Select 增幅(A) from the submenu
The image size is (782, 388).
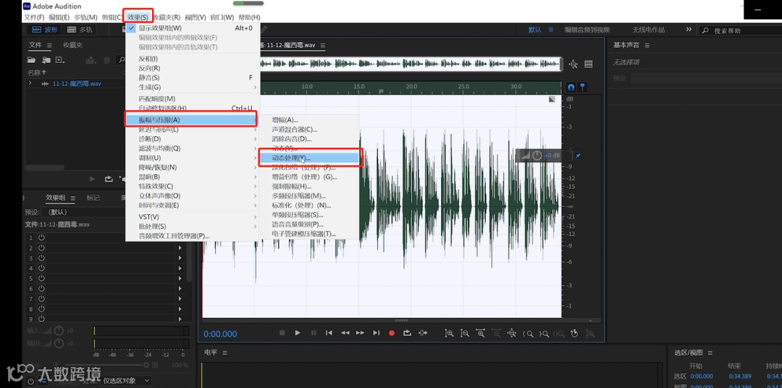[x=308, y=119]
